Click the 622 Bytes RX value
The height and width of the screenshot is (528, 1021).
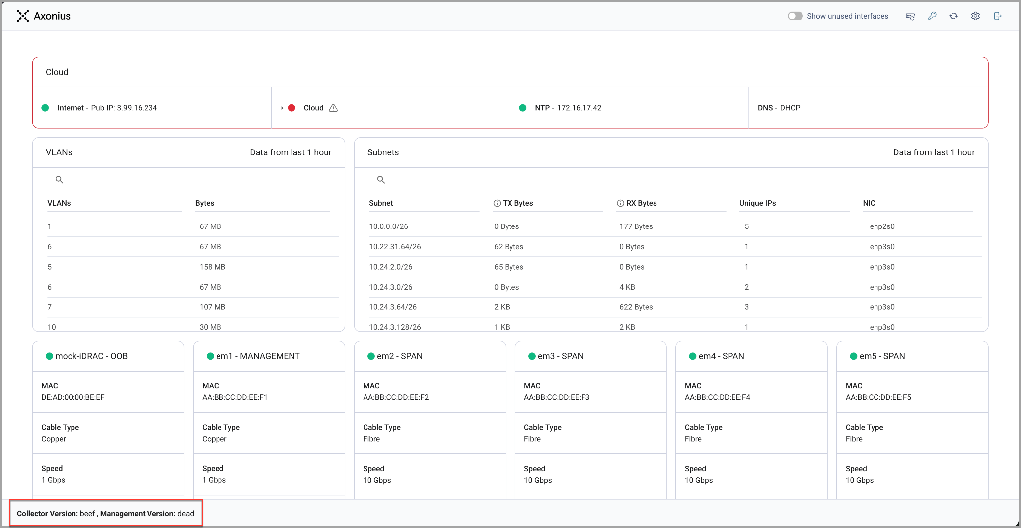(x=636, y=307)
